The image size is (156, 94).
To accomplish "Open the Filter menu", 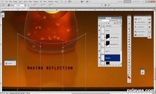I will point(30,2).
